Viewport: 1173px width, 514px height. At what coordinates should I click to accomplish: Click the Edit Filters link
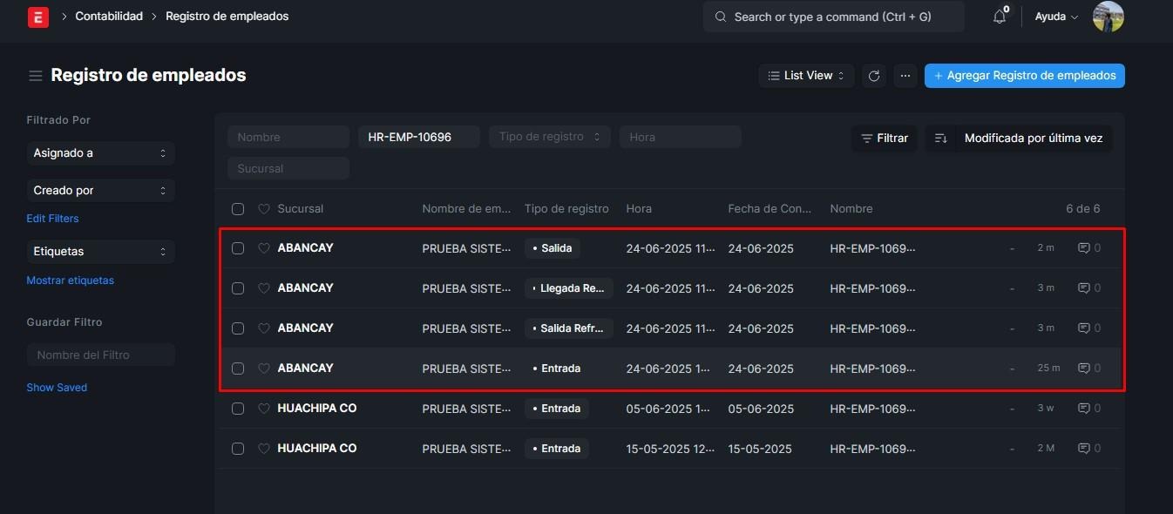pyautogui.click(x=52, y=219)
